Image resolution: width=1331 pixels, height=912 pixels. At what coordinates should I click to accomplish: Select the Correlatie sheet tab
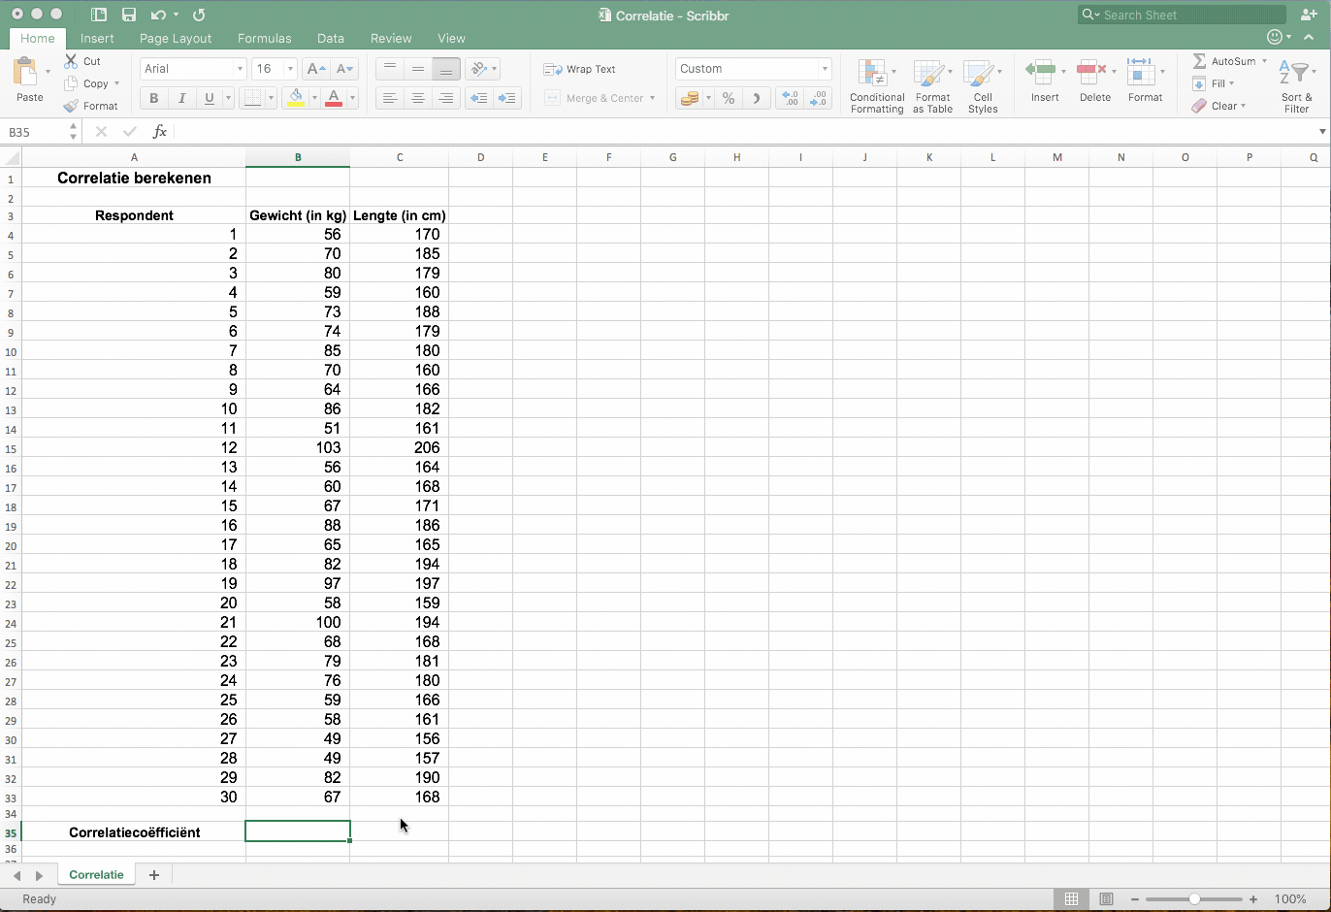point(96,875)
